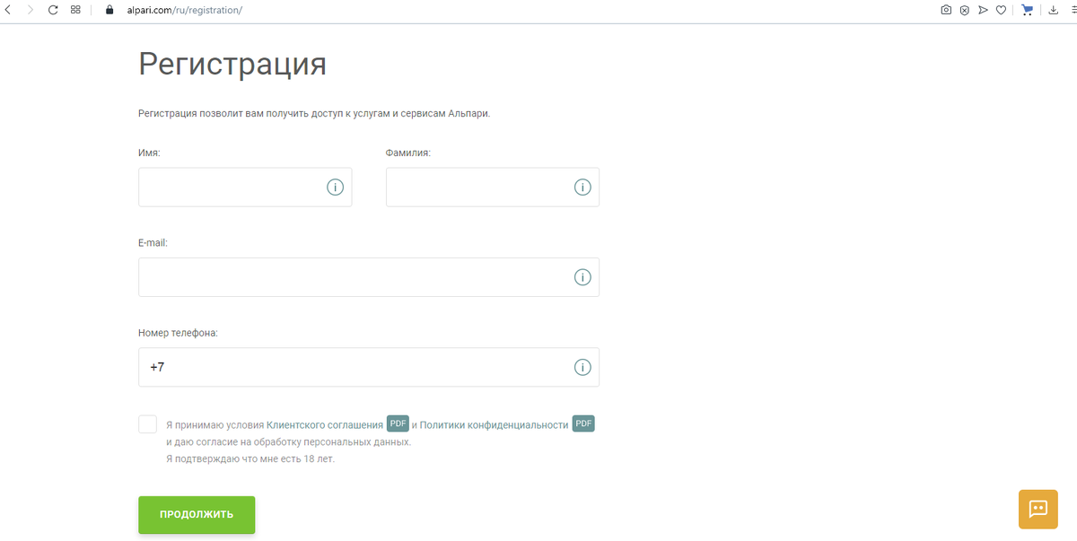
Task: Click the info icon in the Имя field
Action: (x=335, y=188)
